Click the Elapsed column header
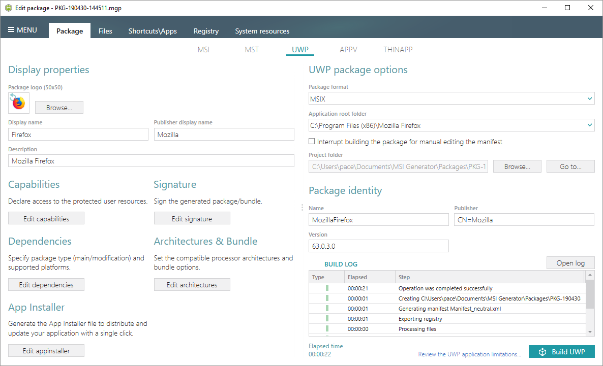 tap(370, 277)
